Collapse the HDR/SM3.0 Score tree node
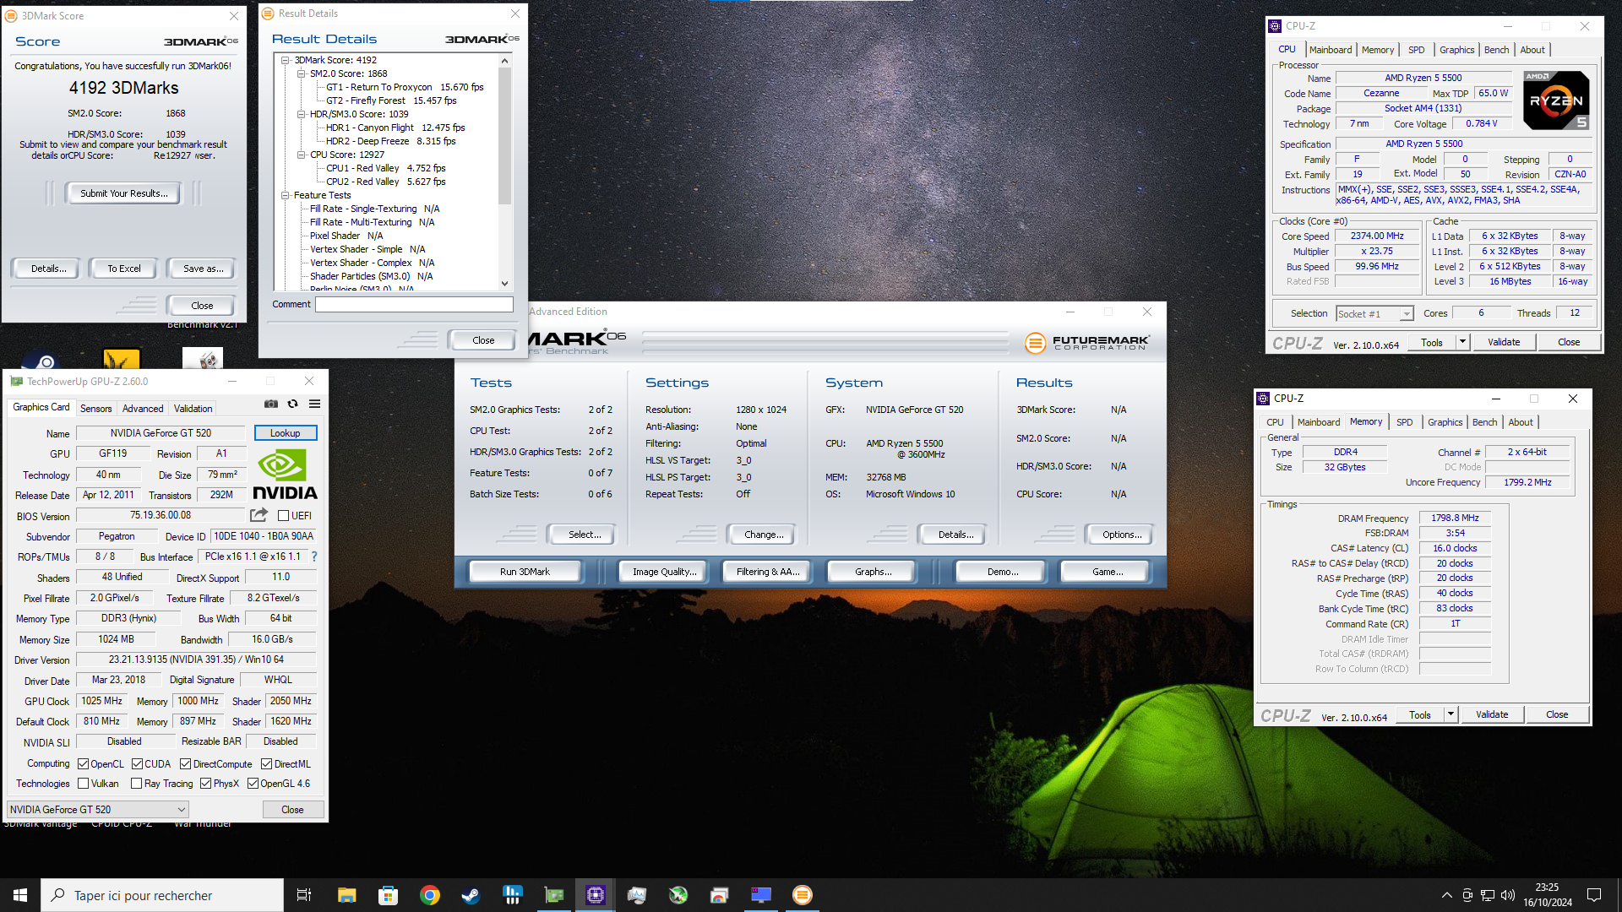 point(302,114)
